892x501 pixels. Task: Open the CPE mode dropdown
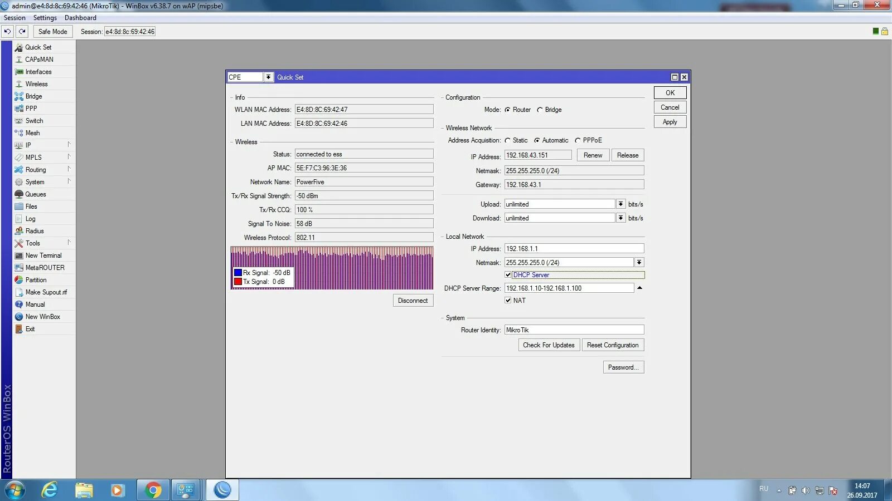[x=268, y=77]
